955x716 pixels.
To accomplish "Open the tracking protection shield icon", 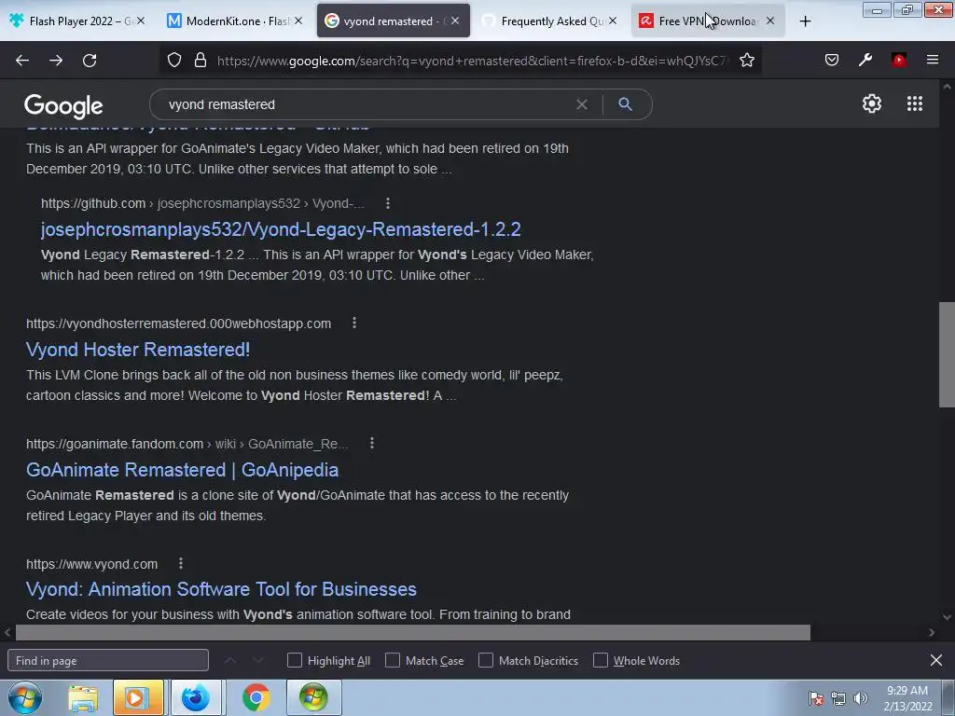I will point(174,61).
